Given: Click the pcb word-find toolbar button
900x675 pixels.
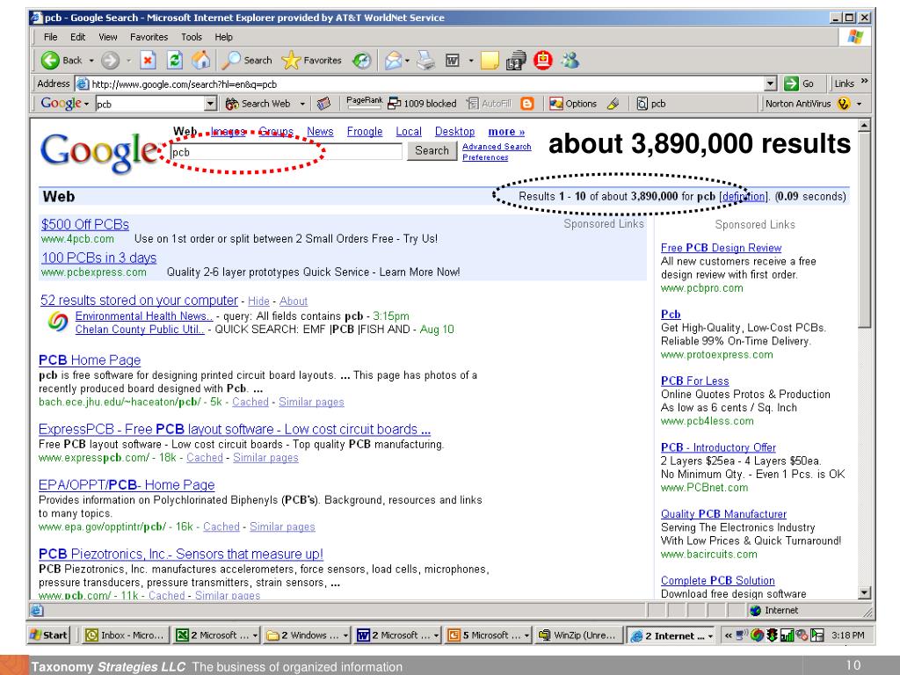Looking at the screenshot, I should click(651, 104).
